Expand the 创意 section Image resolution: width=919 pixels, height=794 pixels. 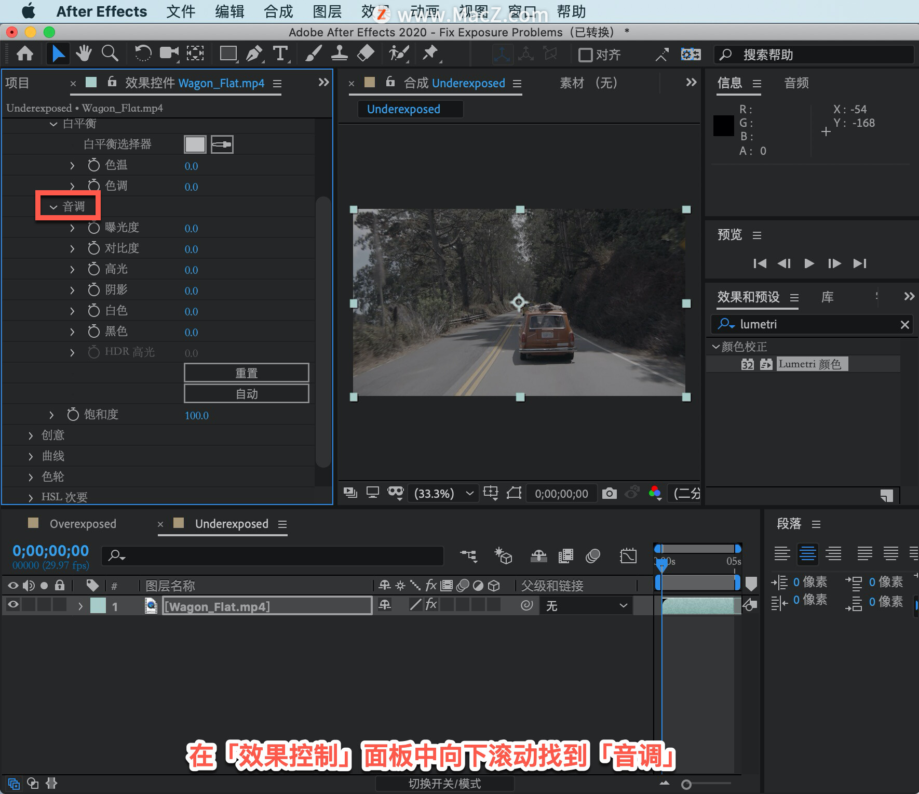pos(31,435)
